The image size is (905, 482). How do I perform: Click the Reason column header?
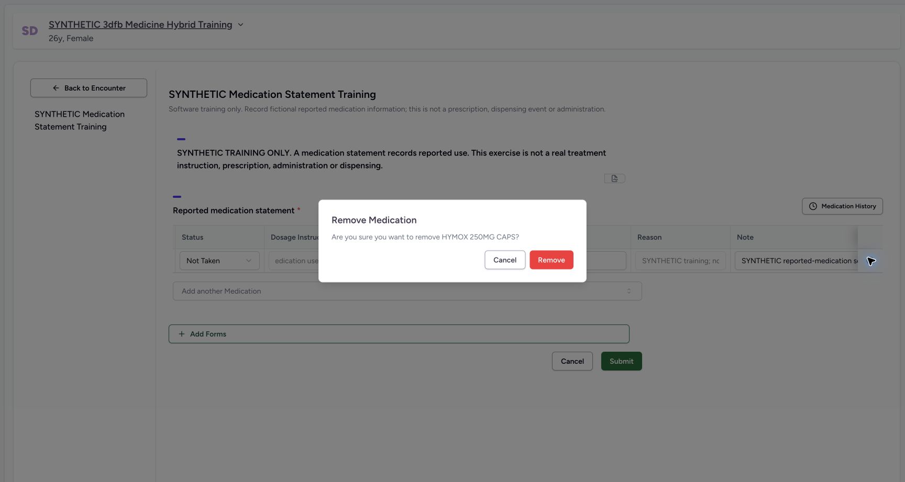click(649, 237)
